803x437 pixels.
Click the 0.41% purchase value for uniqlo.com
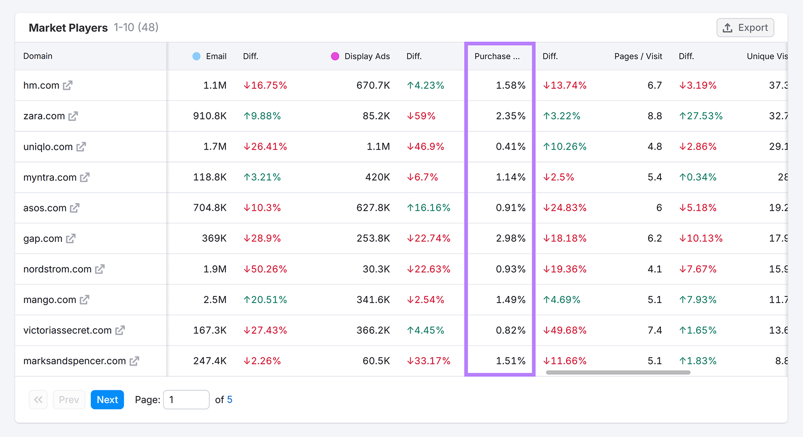[x=511, y=147]
